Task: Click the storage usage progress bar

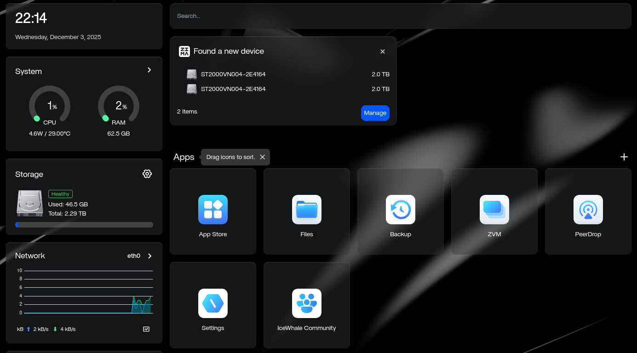Action: coord(84,225)
